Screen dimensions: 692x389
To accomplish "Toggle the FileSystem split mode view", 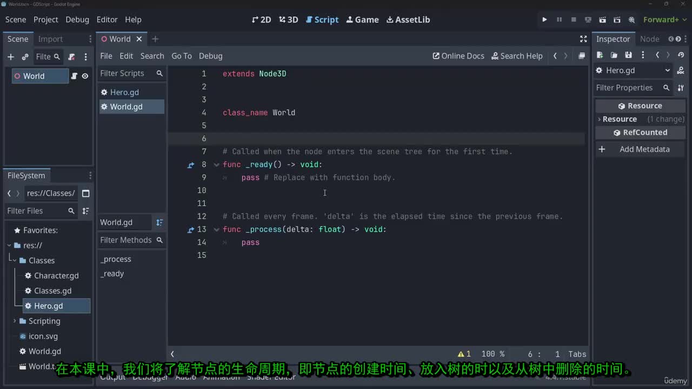I will click(85, 193).
